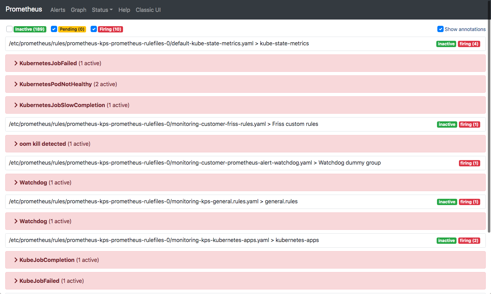This screenshot has height=294, width=491.
Task: Click the firing (4) badge for kube-state-metrics
Action: [x=469, y=44]
